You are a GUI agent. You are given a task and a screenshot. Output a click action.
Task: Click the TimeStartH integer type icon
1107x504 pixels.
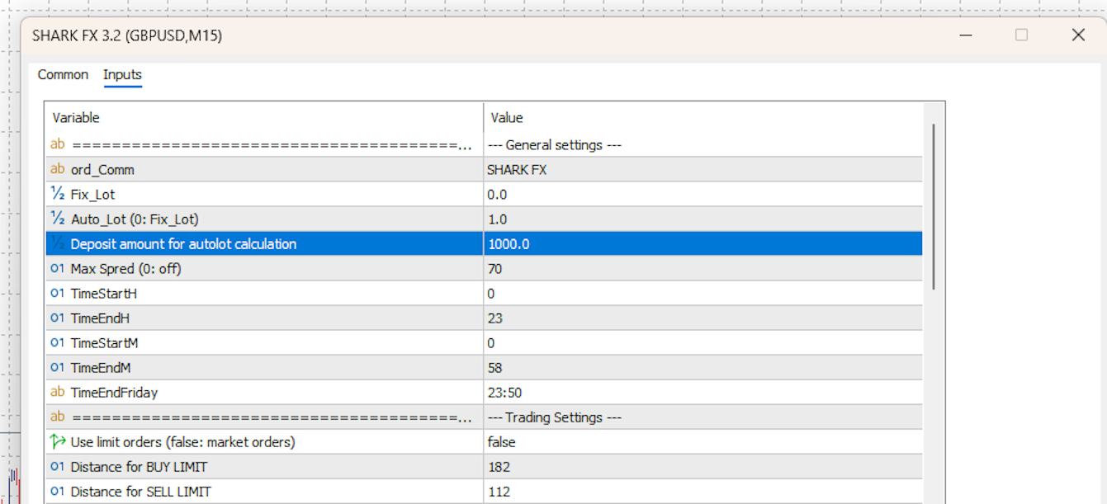(58, 294)
